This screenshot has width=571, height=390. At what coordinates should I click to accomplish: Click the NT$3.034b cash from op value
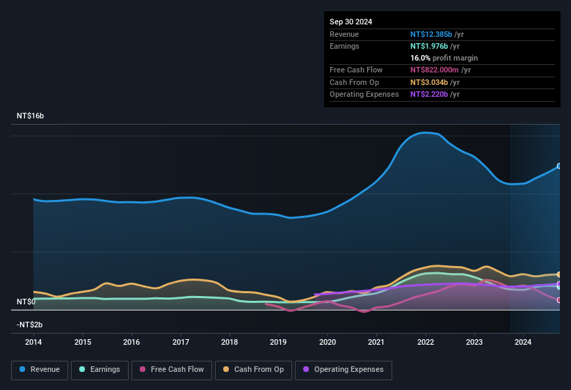(429, 82)
